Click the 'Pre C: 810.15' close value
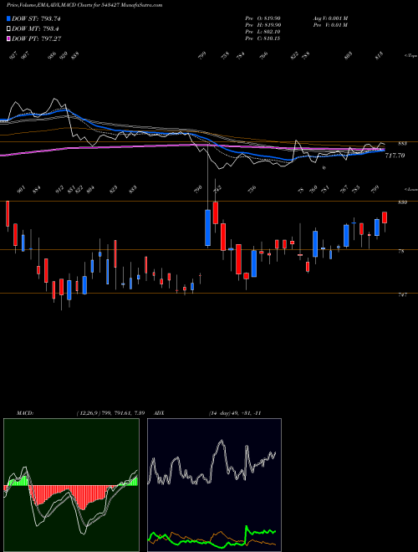The height and width of the screenshot is (552, 418). (263, 38)
